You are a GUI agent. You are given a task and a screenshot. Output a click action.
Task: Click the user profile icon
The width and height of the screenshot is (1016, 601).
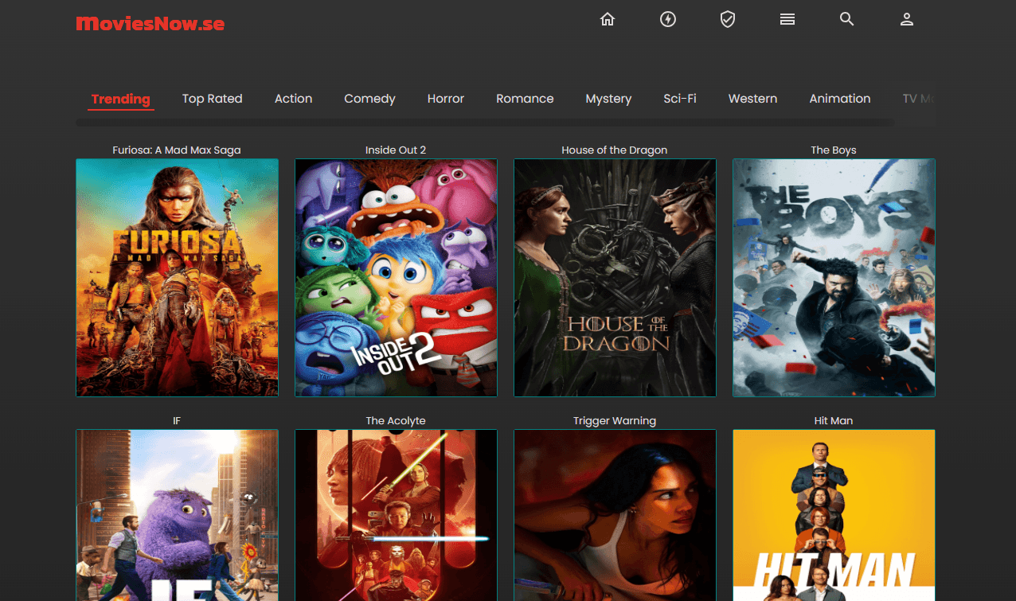906,20
